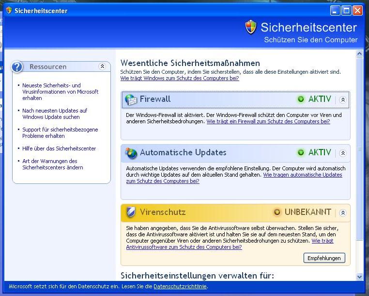Click the Ressourcen panel title
Screen dimensions: 369x296
pos(48,67)
